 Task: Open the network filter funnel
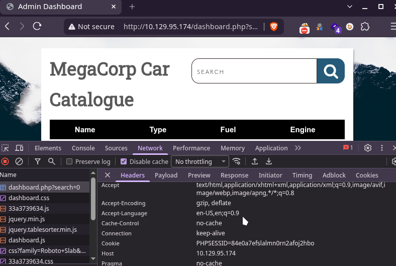click(38, 161)
